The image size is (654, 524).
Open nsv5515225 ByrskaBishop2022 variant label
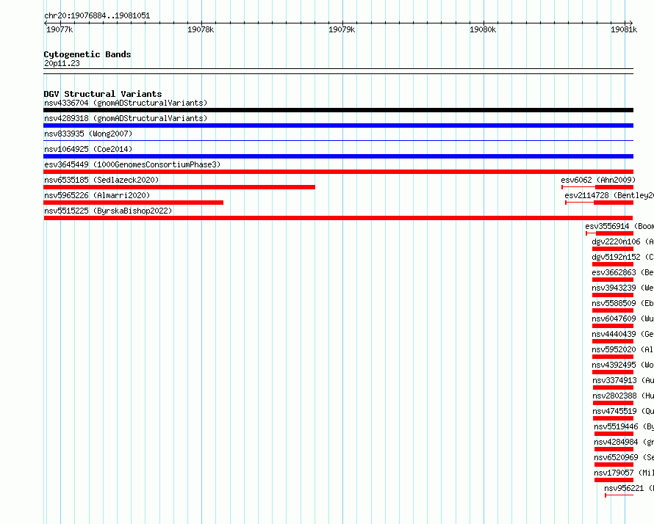pyautogui.click(x=108, y=211)
